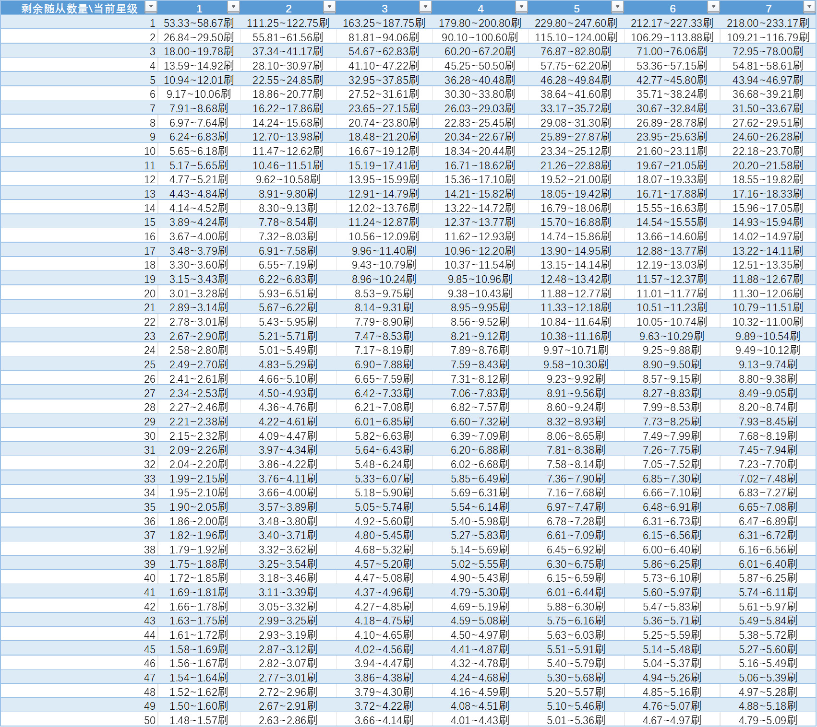The image size is (817, 727).
Task: Select cell 3.18~3.46刷
Action: click(x=288, y=578)
